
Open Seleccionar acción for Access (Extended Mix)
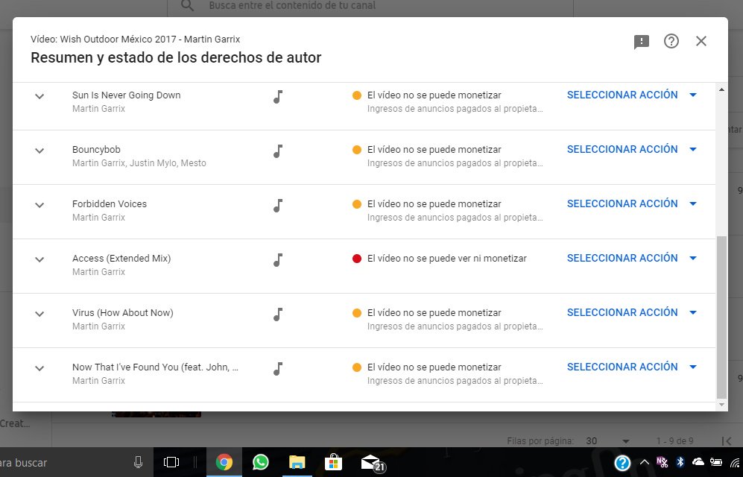tap(632, 258)
